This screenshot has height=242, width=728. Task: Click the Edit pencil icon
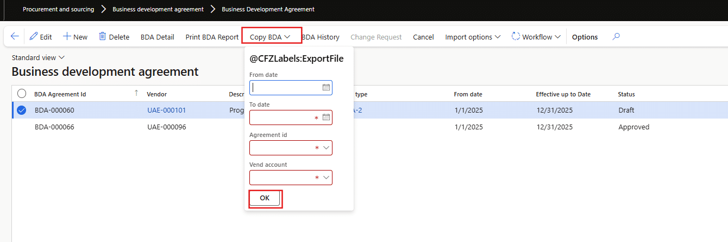[34, 37]
